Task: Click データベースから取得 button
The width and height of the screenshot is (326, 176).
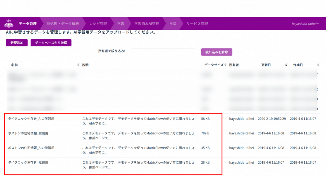Action: pyautogui.click(x=51, y=43)
